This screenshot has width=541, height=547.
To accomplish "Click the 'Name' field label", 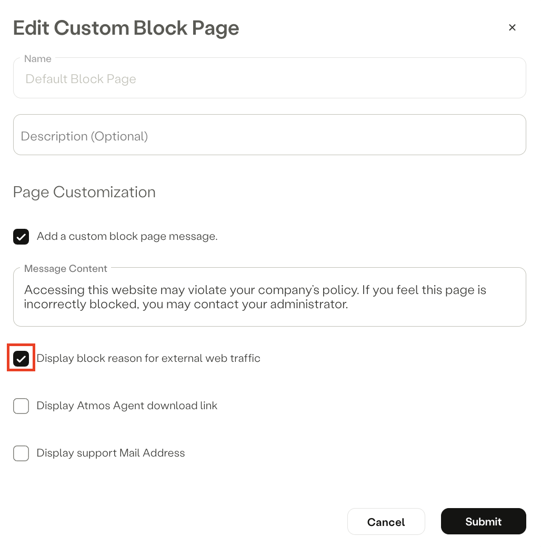I will point(38,58).
